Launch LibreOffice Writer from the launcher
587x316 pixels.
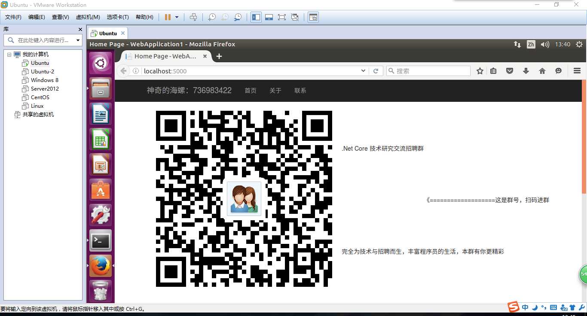(x=101, y=114)
